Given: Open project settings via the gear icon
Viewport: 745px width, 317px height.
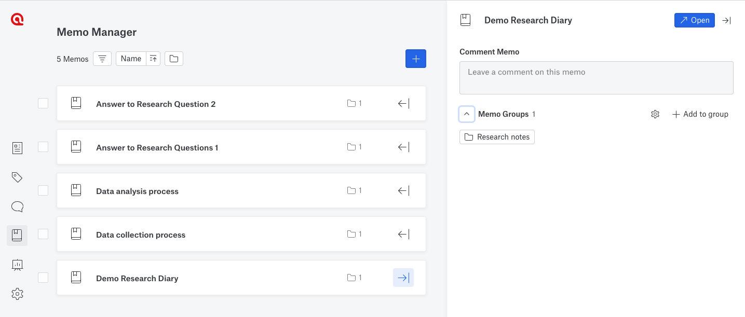Looking at the screenshot, I should 17,294.
